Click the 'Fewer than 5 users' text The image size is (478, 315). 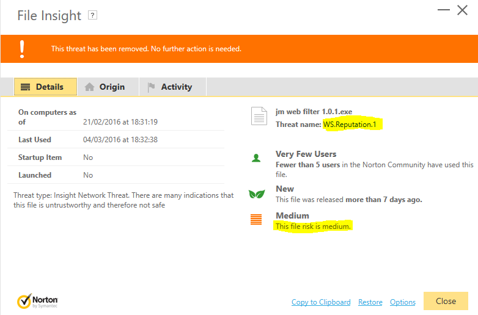tap(307, 165)
